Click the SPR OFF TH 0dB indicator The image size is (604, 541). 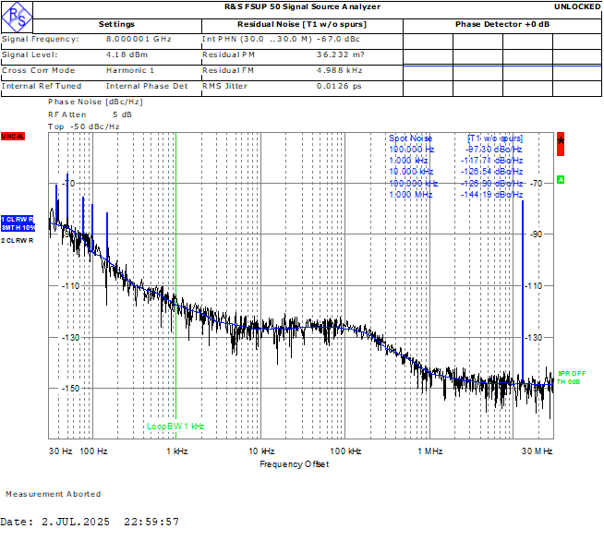571,377
